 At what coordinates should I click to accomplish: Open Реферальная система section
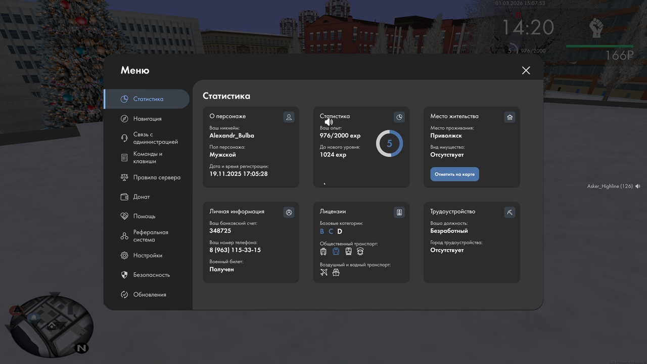tap(147, 236)
